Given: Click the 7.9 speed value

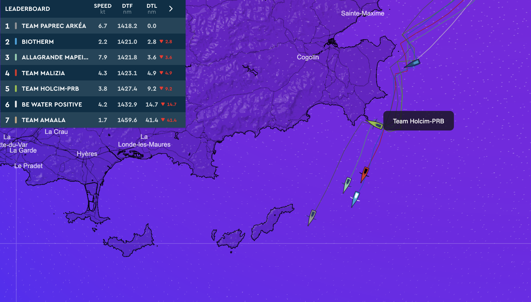Looking at the screenshot, I should (x=103, y=57).
